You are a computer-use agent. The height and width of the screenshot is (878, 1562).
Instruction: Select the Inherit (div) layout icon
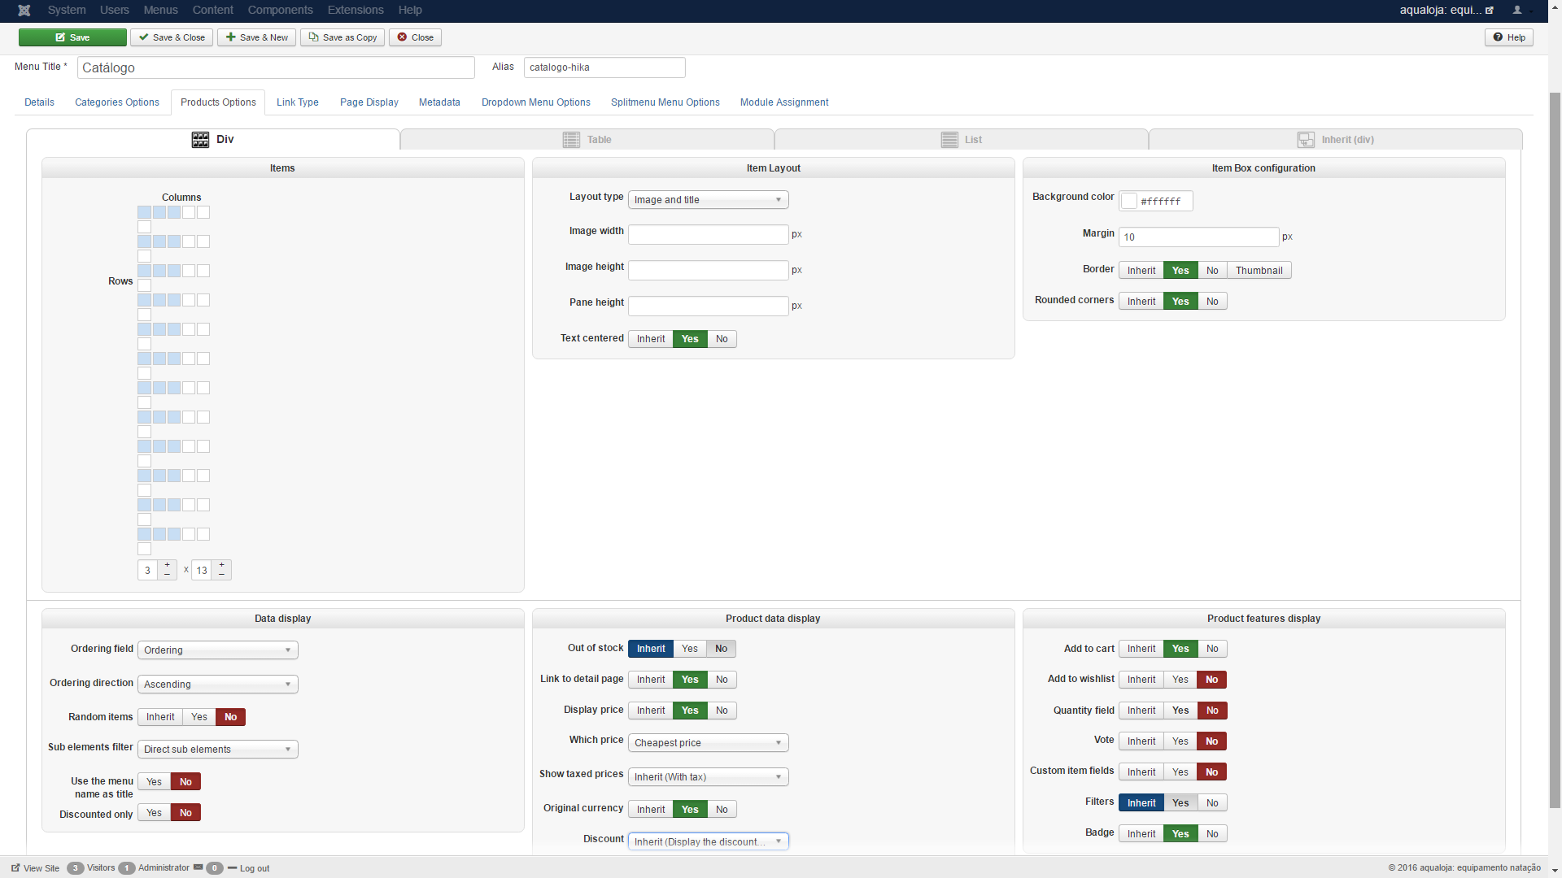click(x=1305, y=140)
